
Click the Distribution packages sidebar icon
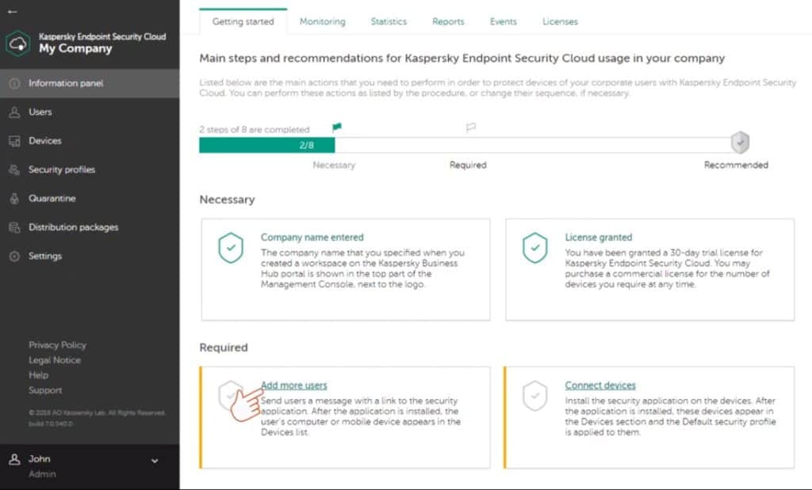pyautogui.click(x=14, y=227)
